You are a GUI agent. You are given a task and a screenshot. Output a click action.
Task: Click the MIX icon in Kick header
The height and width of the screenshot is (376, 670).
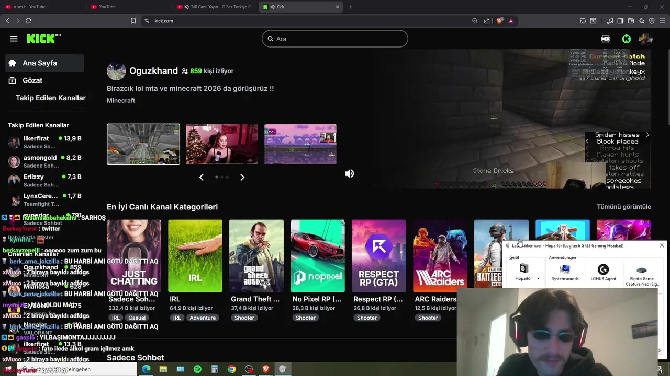click(606, 39)
